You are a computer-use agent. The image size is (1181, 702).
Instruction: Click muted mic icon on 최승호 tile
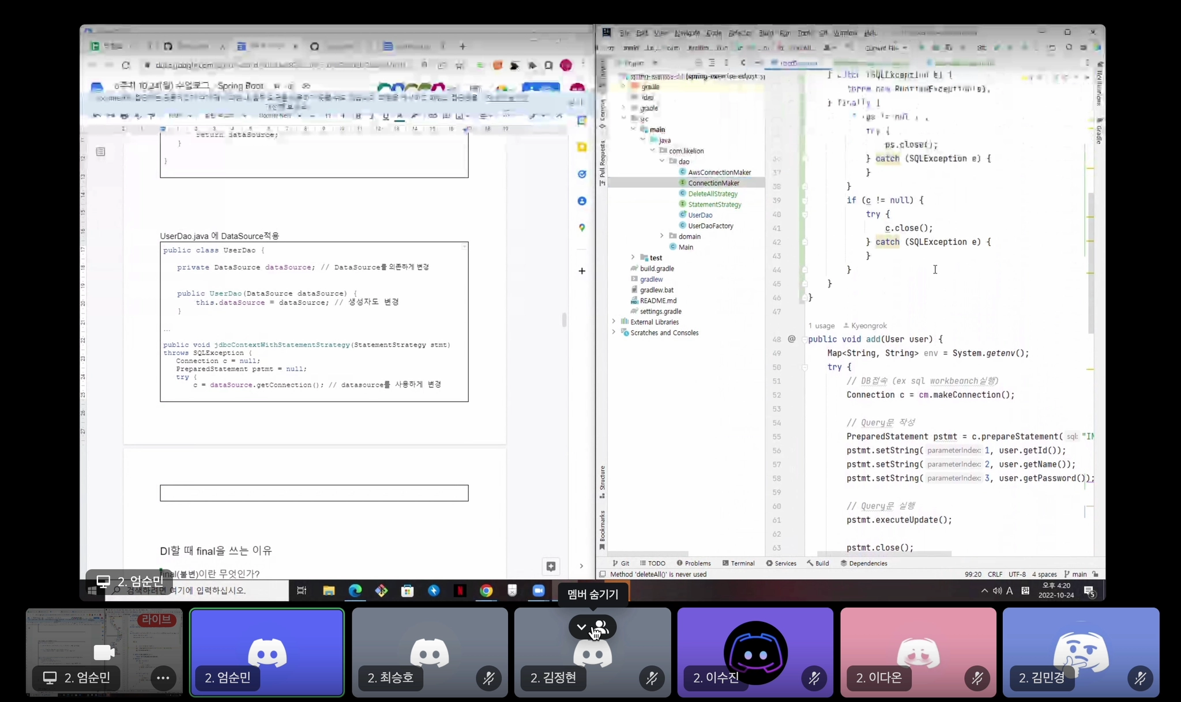point(488,678)
